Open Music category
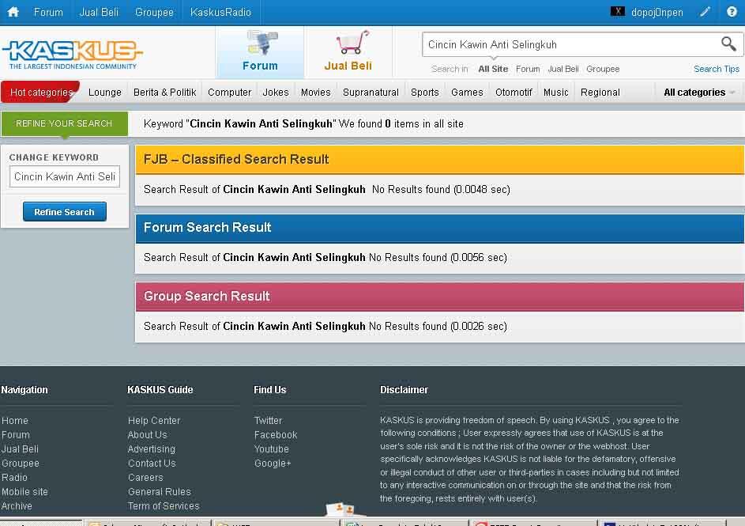745x526 pixels. point(555,93)
